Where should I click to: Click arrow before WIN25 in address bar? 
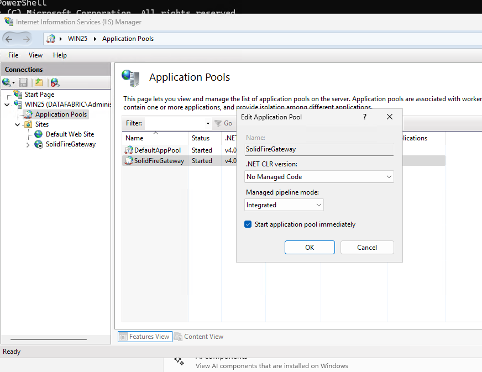pos(61,39)
